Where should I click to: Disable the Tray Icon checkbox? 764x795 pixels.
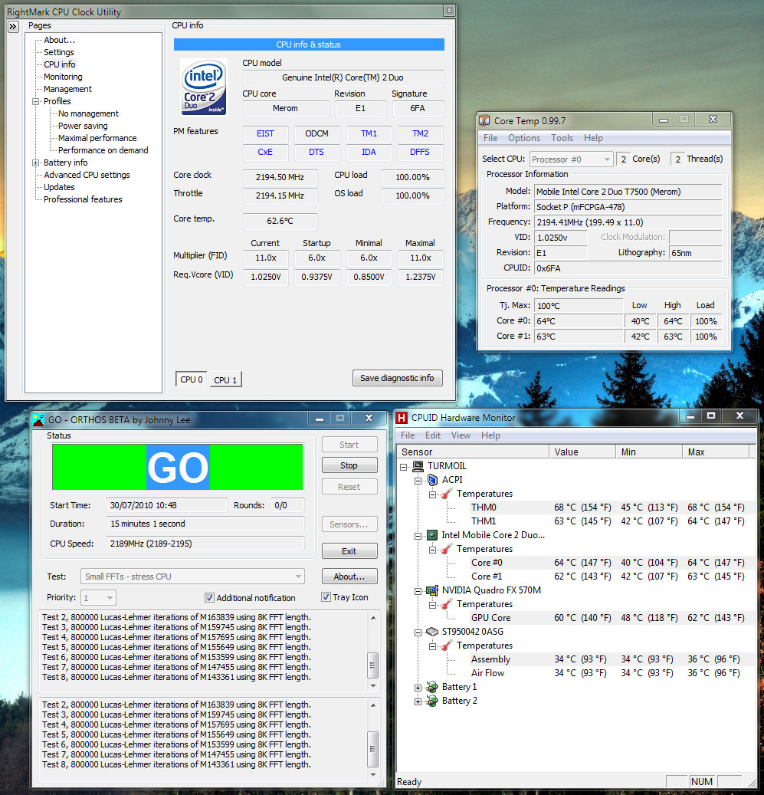tap(326, 597)
